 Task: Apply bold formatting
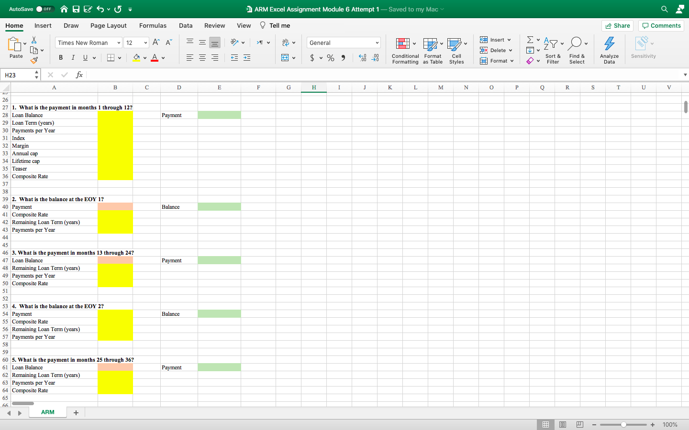(60, 57)
